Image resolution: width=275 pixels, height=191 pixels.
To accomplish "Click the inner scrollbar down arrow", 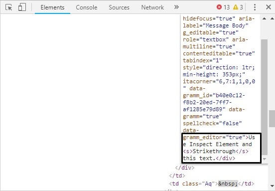I will point(265,159).
